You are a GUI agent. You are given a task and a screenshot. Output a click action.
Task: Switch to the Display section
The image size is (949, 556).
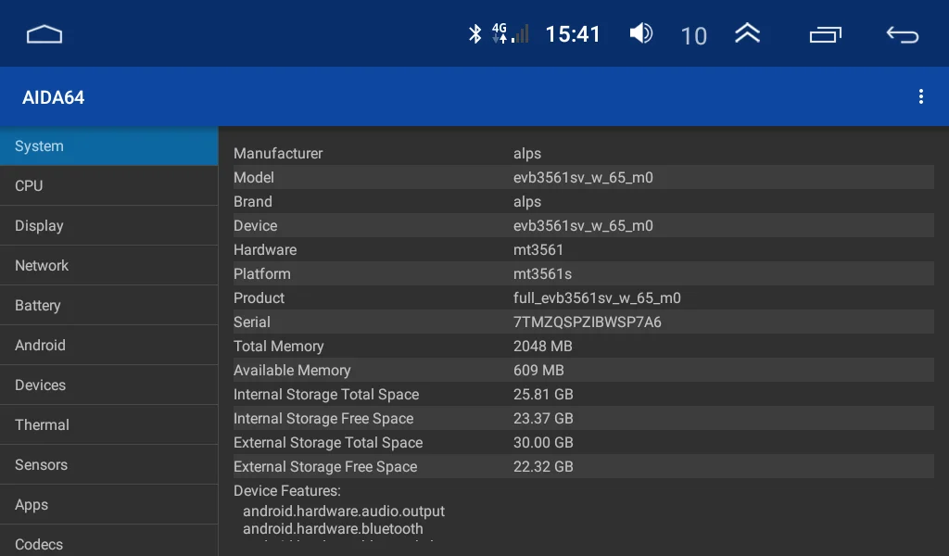(108, 226)
